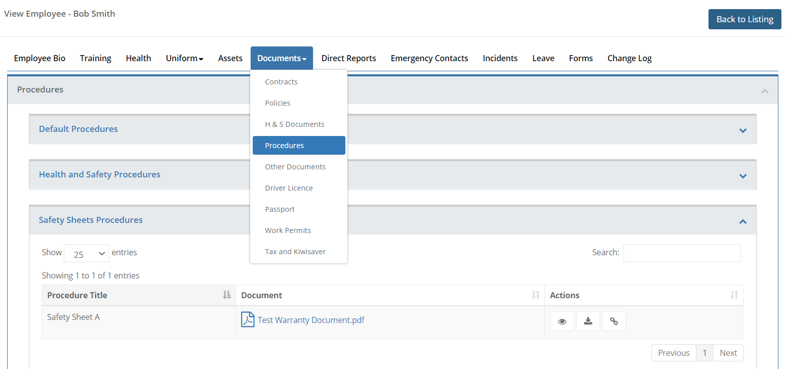Click the Health and Safety Procedures heading
Screen dimensions: 787x369
[x=100, y=174]
